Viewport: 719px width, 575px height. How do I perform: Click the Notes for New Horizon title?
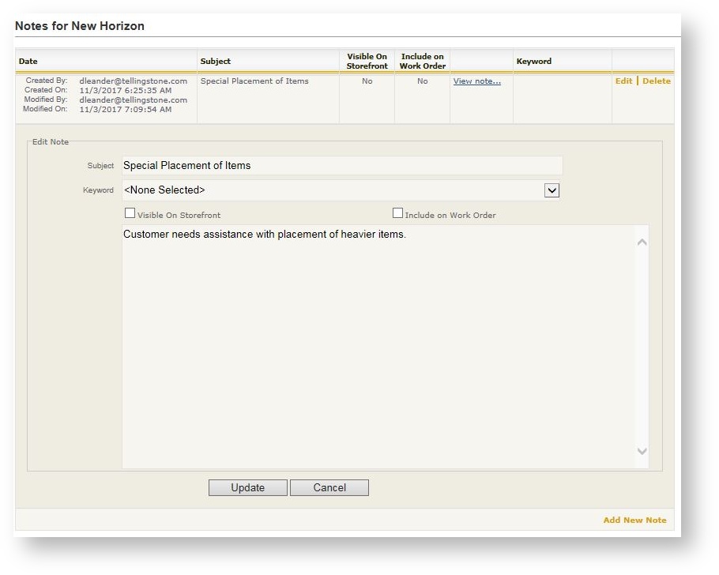pos(79,25)
